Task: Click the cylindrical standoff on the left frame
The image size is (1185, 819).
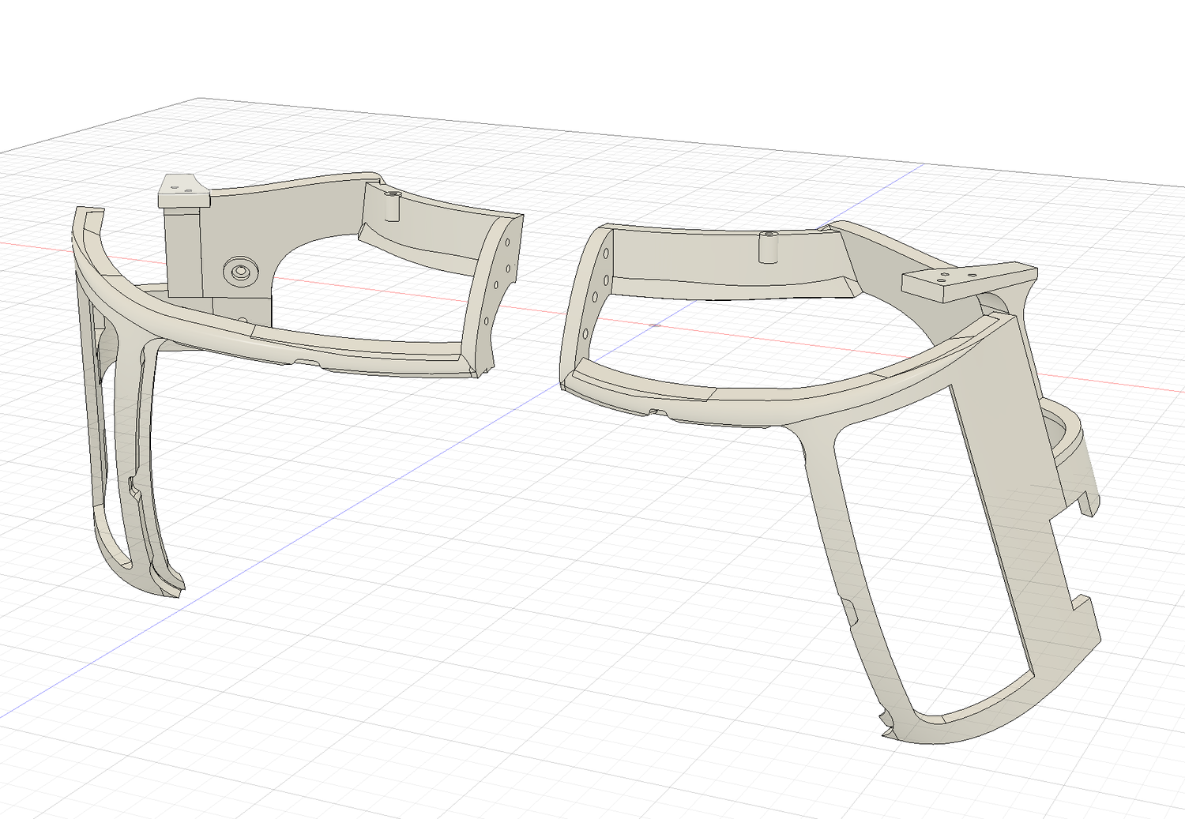Action: [391, 205]
